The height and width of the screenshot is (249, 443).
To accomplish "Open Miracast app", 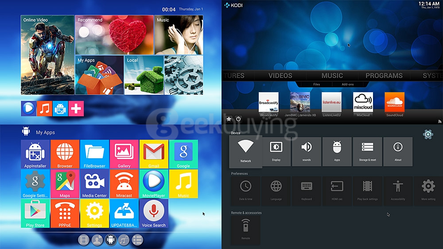I will point(124,184).
